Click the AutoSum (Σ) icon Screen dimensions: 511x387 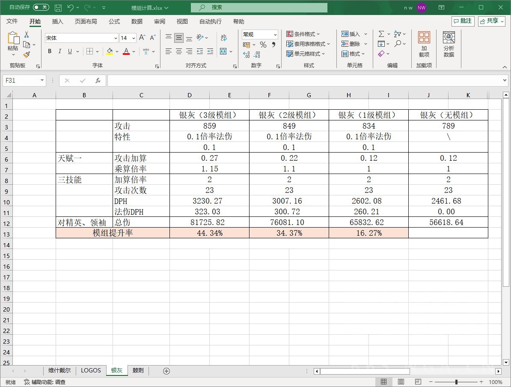pos(382,33)
